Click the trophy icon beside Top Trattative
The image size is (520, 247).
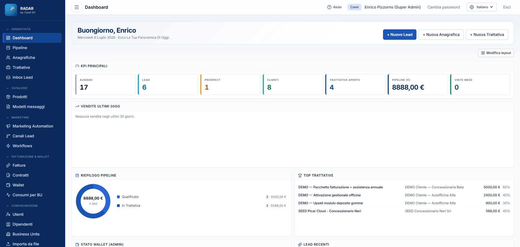point(300,175)
